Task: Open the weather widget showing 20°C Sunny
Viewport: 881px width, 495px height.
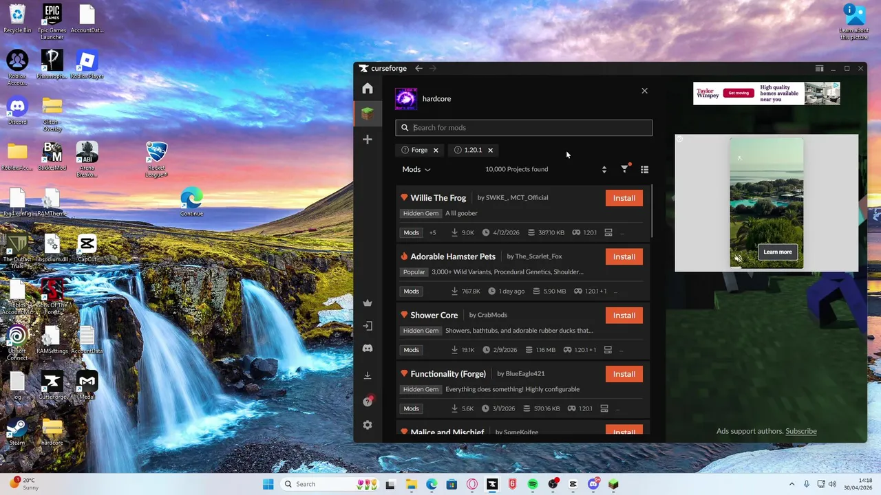Action: click(x=23, y=484)
